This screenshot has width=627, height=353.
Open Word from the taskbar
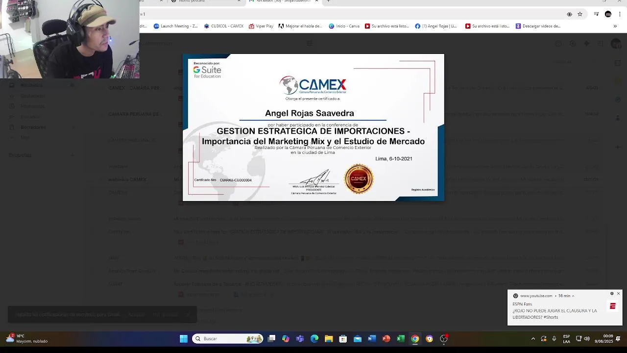click(372, 338)
